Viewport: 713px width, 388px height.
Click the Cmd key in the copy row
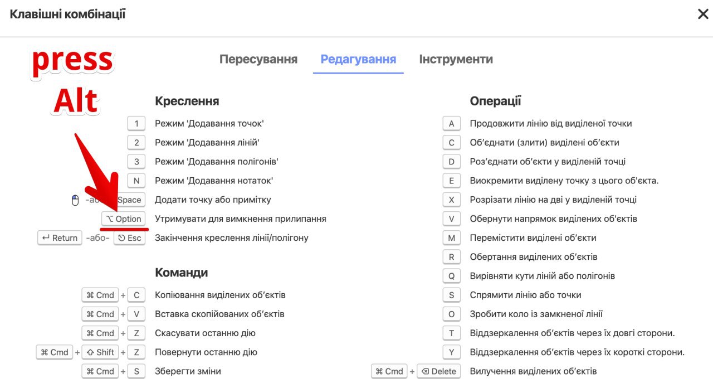coord(100,295)
